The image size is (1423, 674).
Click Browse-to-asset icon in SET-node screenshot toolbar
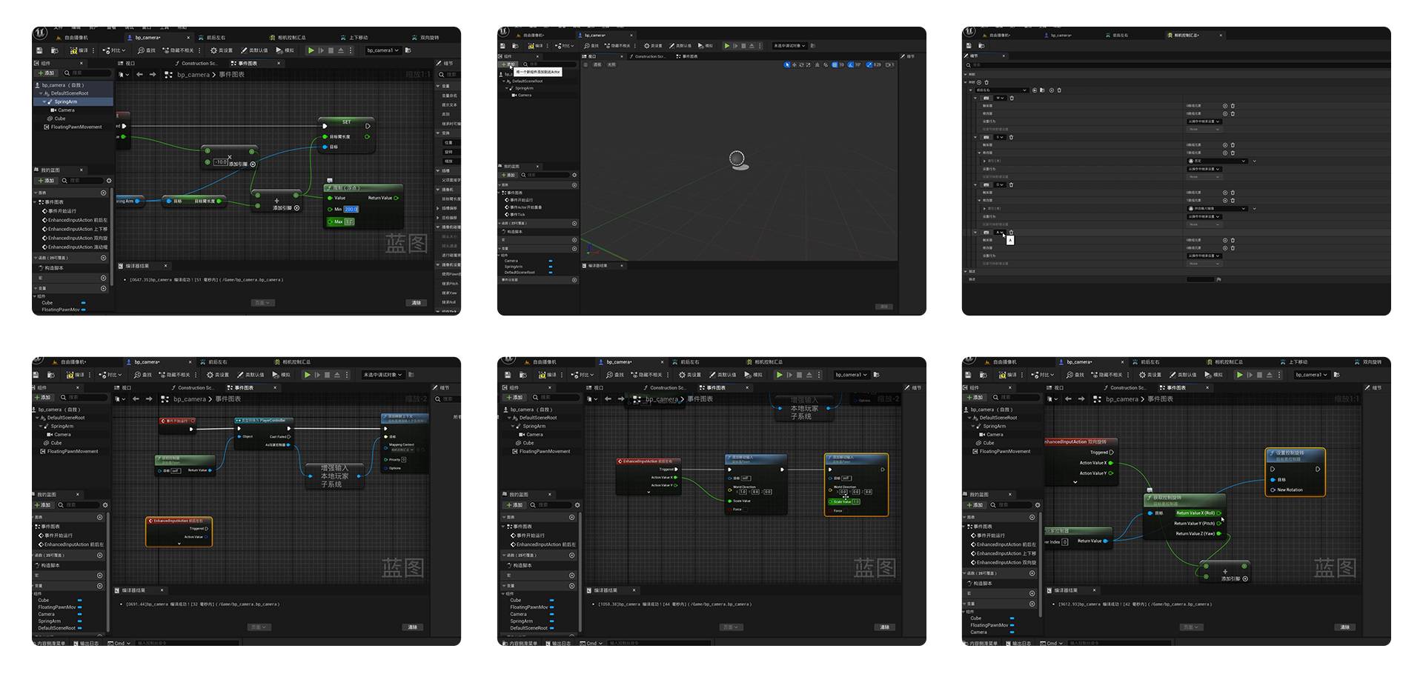pyautogui.click(x=54, y=50)
